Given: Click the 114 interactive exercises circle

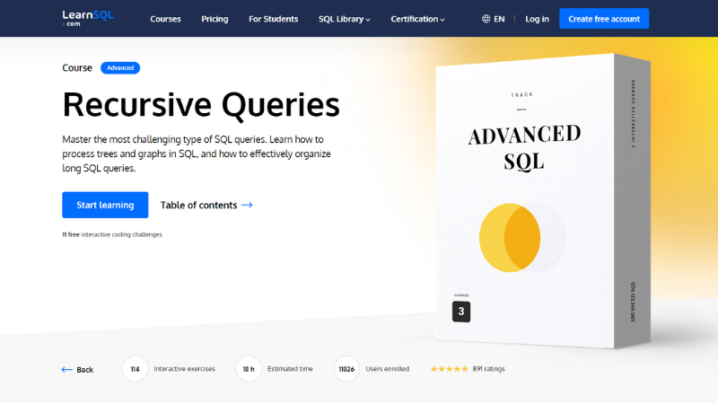Looking at the screenshot, I should click(135, 369).
